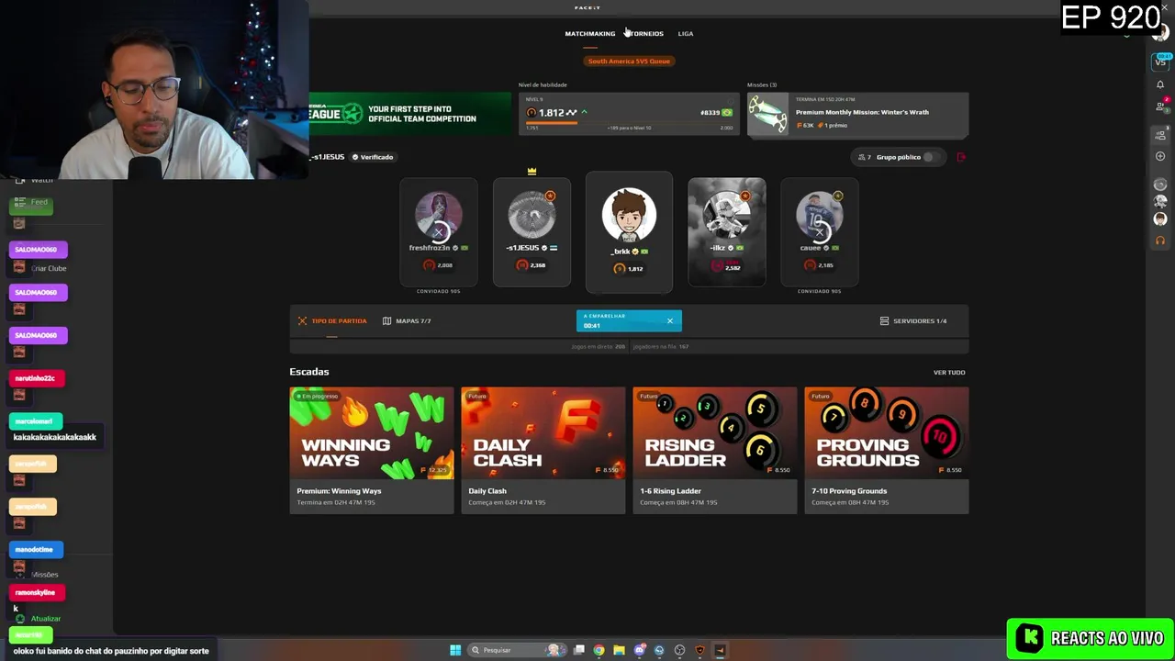Click the plus circle icon in right sidebar
The width and height of the screenshot is (1175, 661).
[1160, 156]
